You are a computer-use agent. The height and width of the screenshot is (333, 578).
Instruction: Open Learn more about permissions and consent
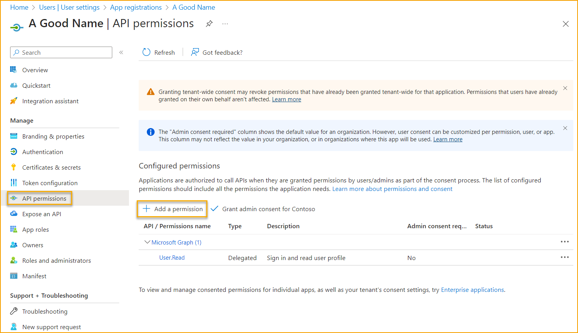(x=392, y=189)
